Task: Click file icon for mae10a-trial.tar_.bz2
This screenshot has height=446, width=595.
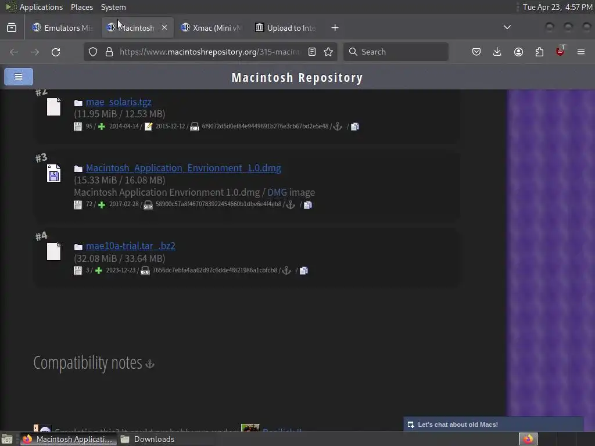Action: pyautogui.click(x=53, y=251)
